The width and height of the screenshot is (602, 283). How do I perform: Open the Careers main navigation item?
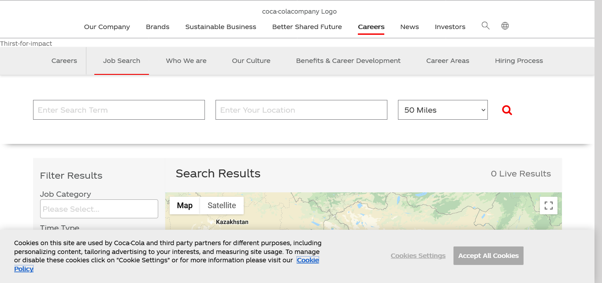pyautogui.click(x=371, y=27)
